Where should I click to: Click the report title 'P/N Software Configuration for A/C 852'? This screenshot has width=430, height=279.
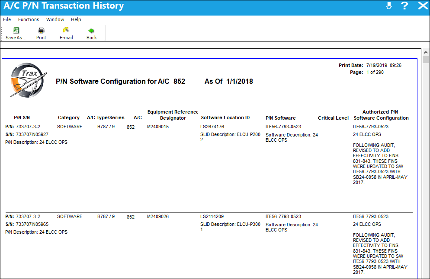pos(120,81)
